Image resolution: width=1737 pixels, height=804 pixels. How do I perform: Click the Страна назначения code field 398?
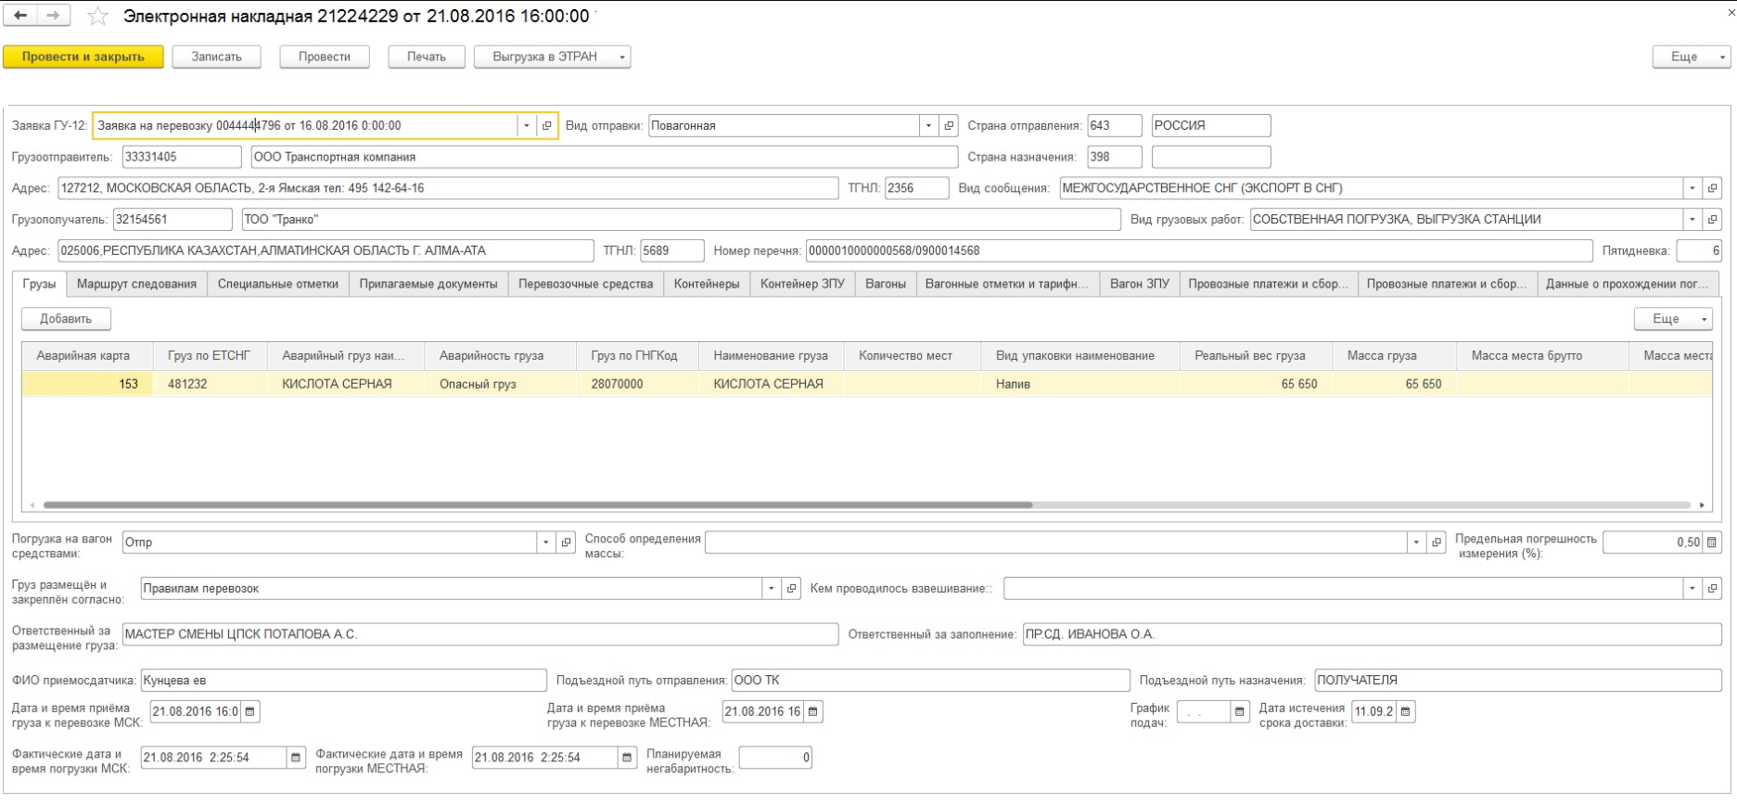tap(1114, 158)
